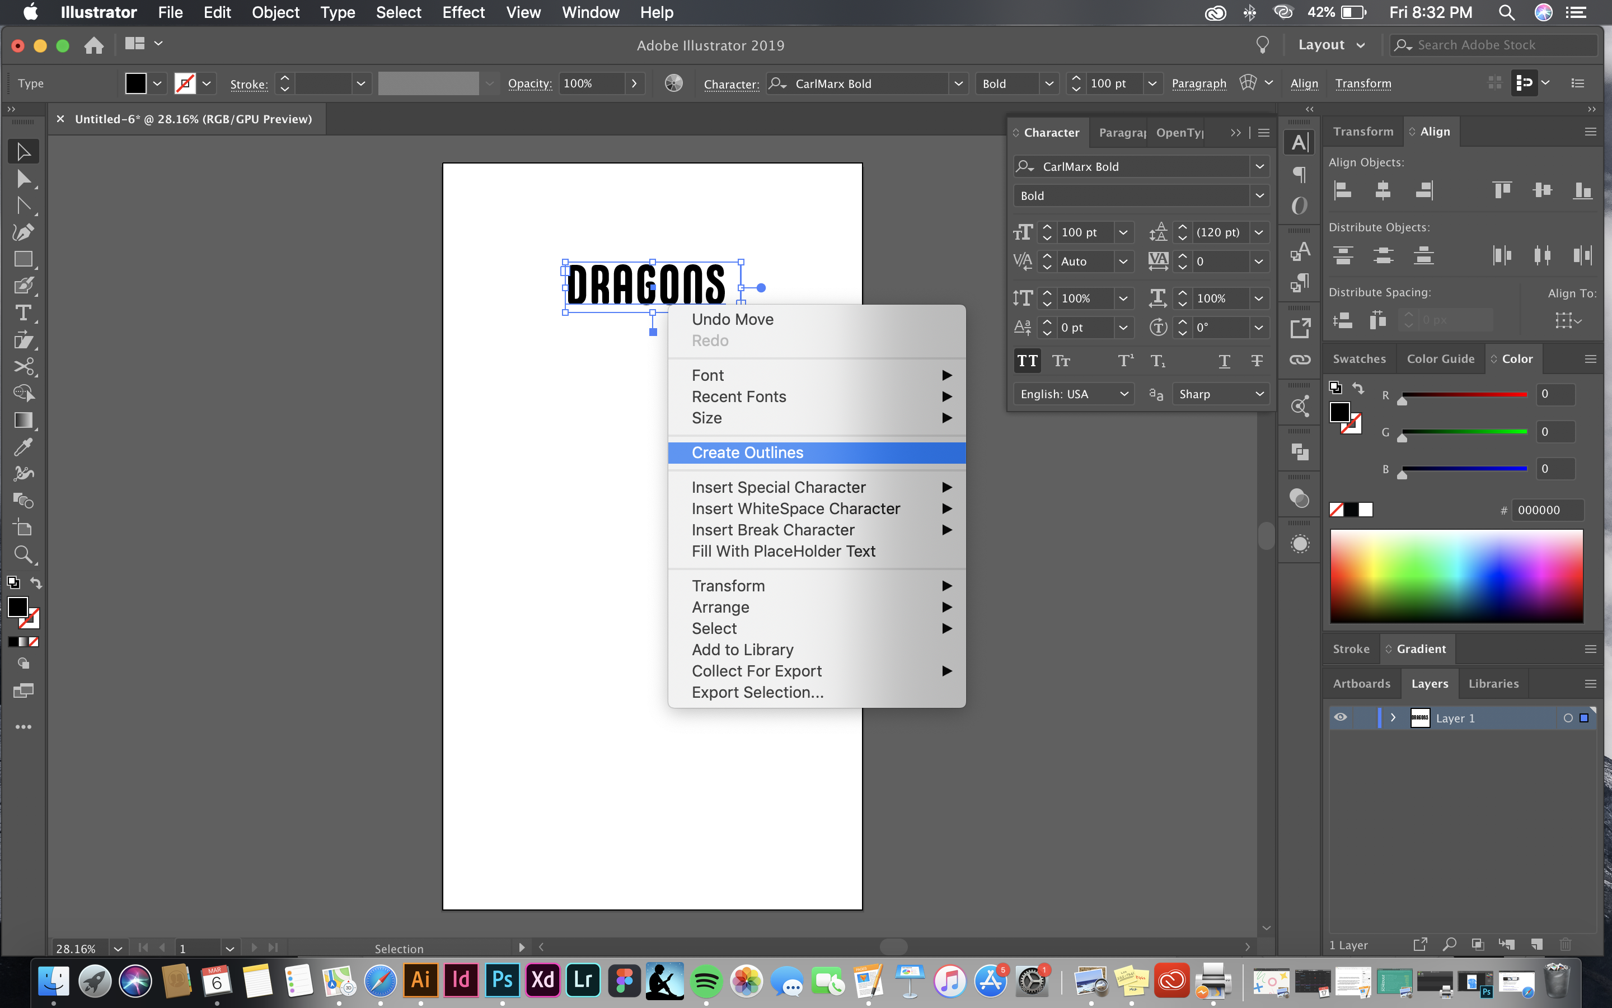
Task: Open the Effect menu
Action: point(463,12)
